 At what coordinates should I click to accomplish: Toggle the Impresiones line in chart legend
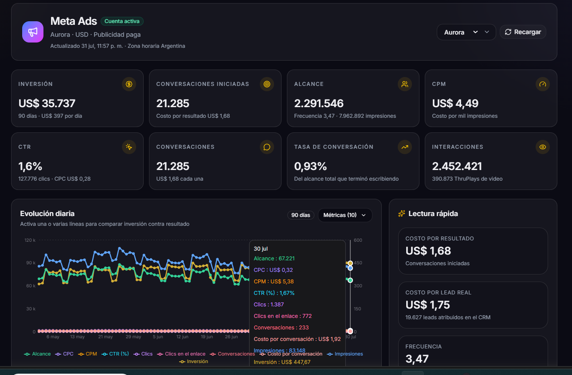[345, 354]
